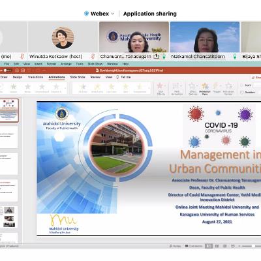Select Winutda Ketkaow's avatar tile
261x261 pixels.
point(63,37)
